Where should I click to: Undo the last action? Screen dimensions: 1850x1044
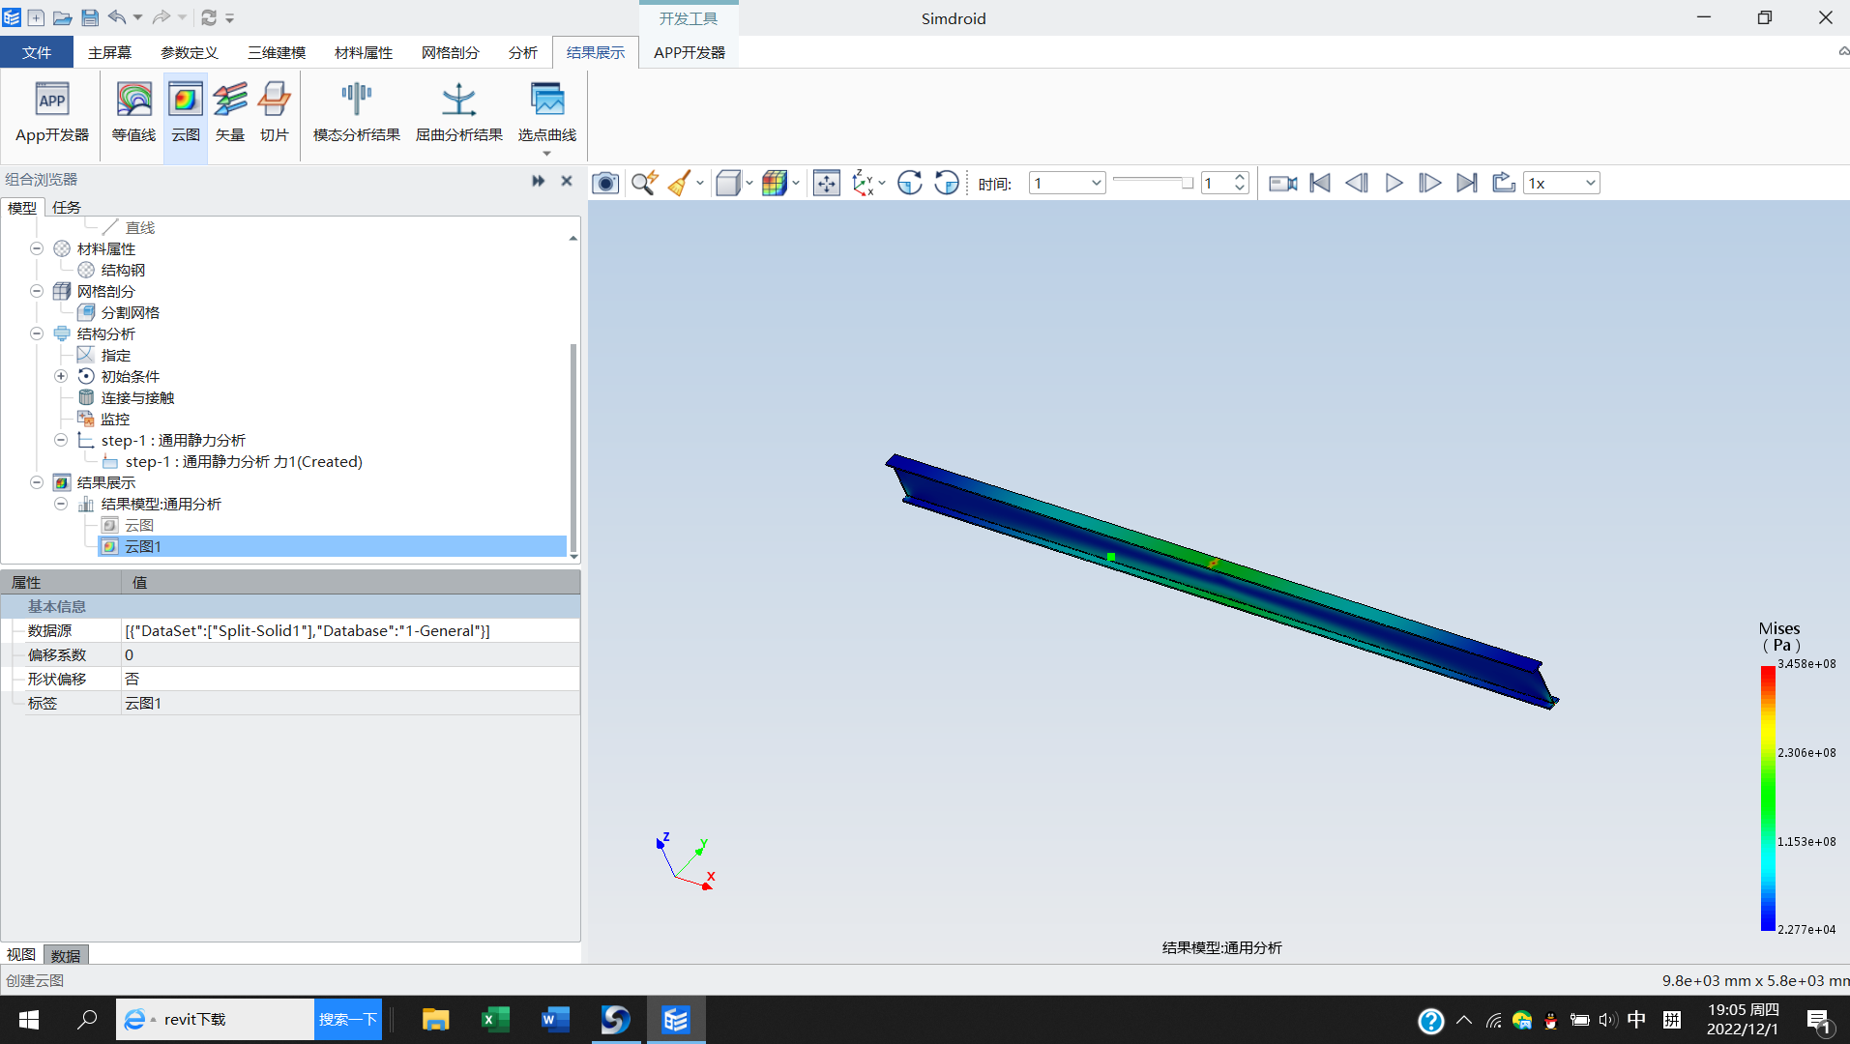click(x=117, y=17)
